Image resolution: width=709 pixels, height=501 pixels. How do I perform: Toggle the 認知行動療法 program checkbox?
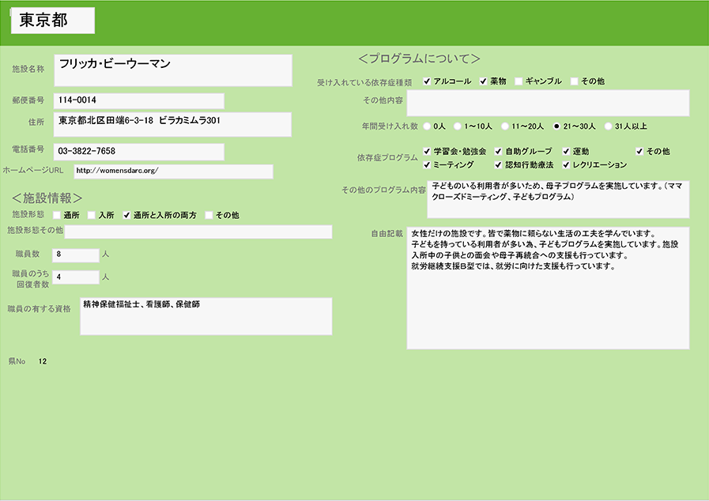(499, 165)
